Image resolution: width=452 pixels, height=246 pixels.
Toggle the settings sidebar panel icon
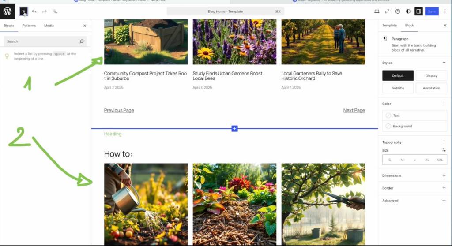pos(418,11)
